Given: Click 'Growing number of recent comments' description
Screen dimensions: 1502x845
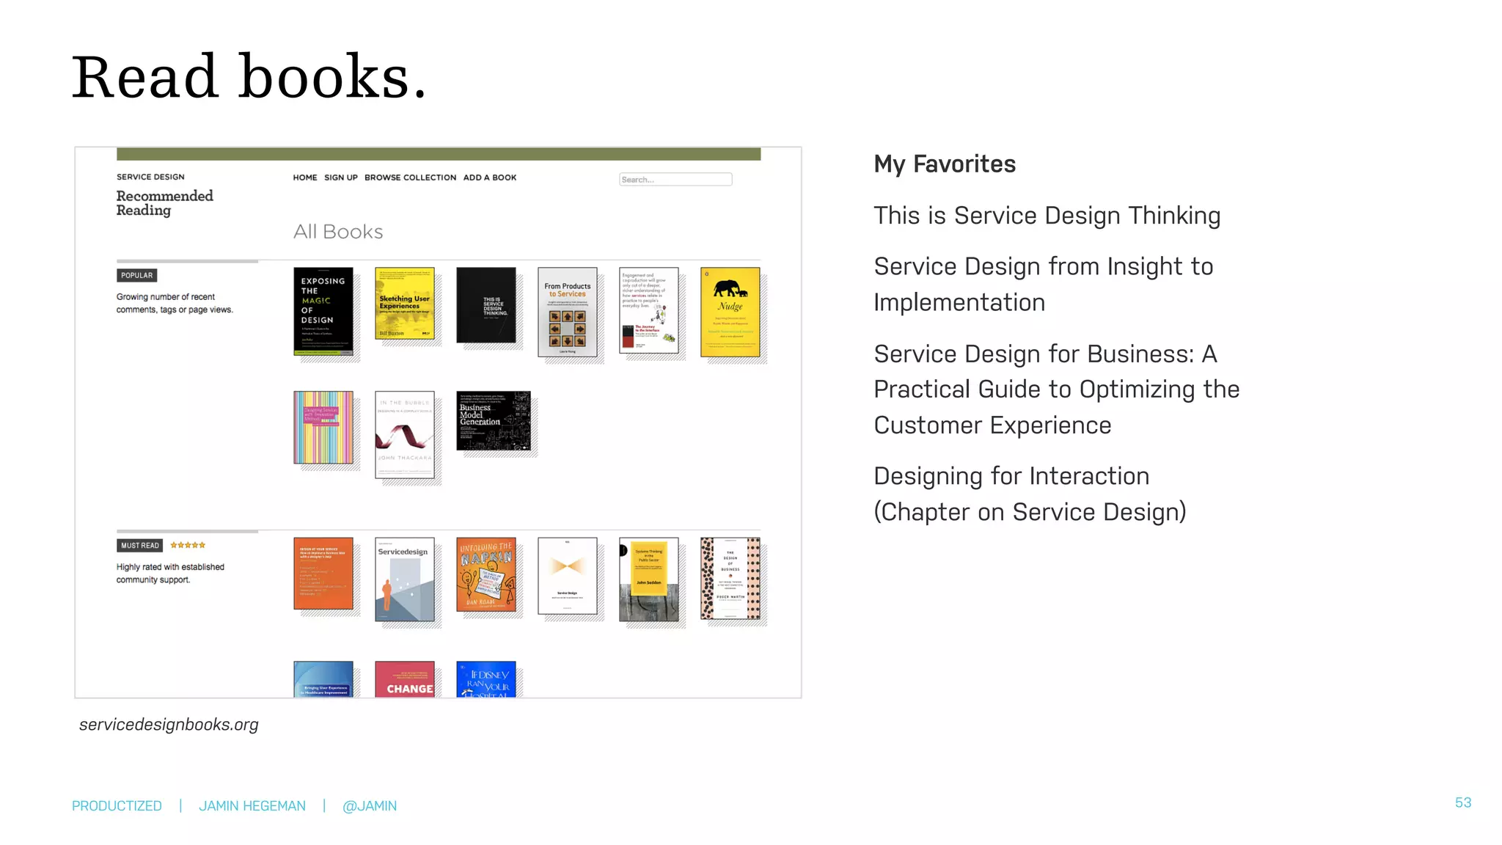Looking at the screenshot, I should tap(175, 304).
